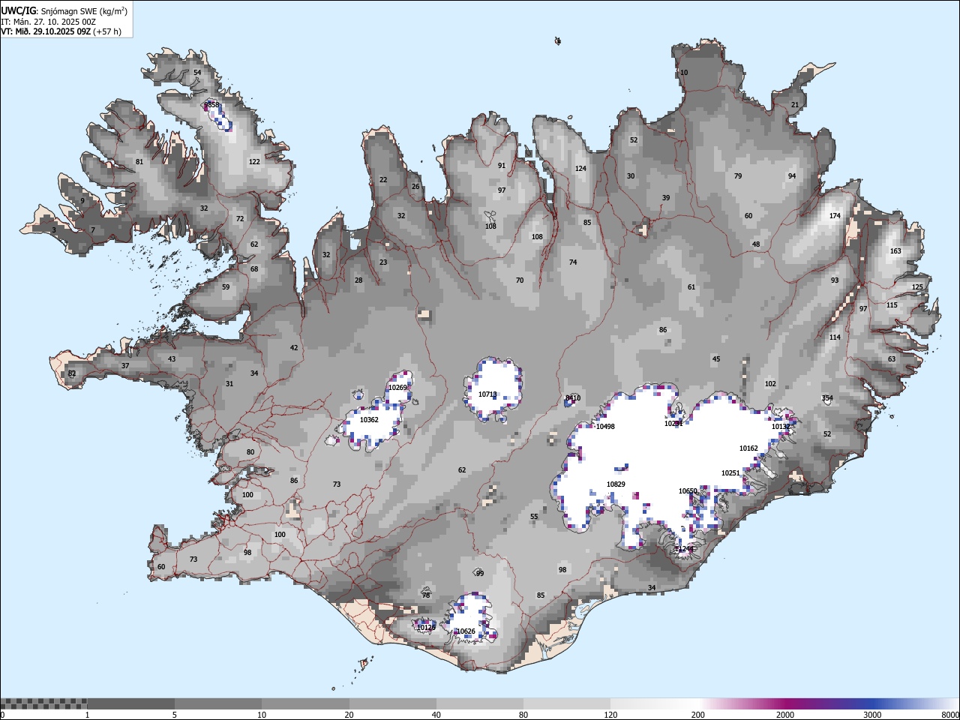
Task: Click the title text 'Snjómagn SWE (kg/m²)'
Action: coord(84,11)
